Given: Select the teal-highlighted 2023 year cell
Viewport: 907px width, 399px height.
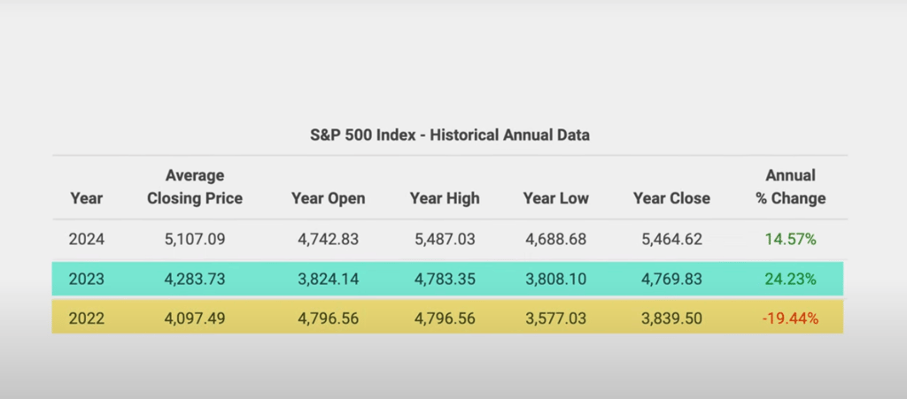Looking at the screenshot, I should pos(86,280).
